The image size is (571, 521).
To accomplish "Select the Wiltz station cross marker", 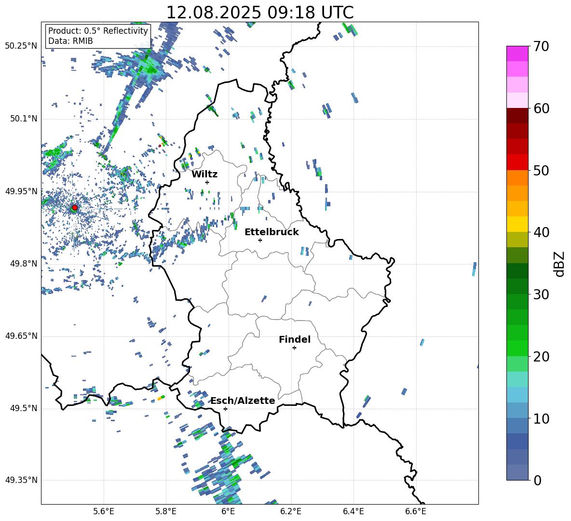I will (x=207, y=182).
